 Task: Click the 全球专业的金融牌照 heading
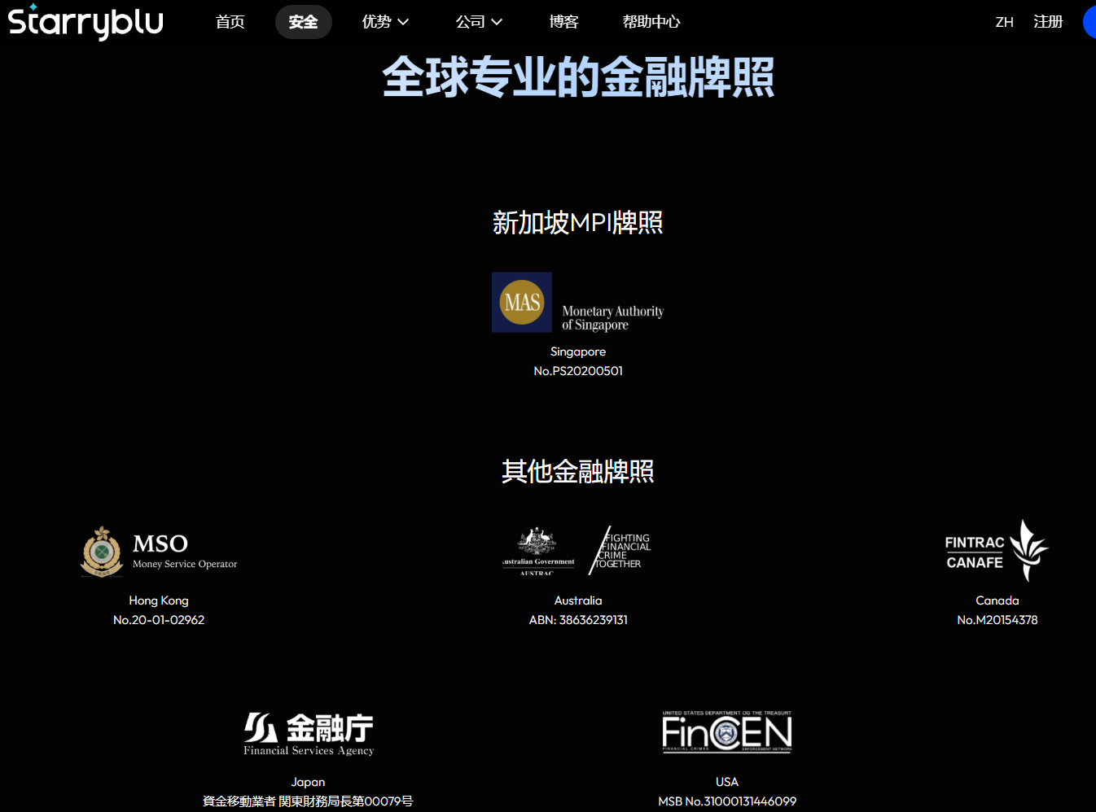pos(578,77)
